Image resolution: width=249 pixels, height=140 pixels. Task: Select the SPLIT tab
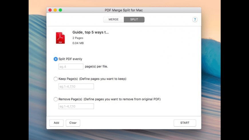pyautogui.click(x=134, y=19)
